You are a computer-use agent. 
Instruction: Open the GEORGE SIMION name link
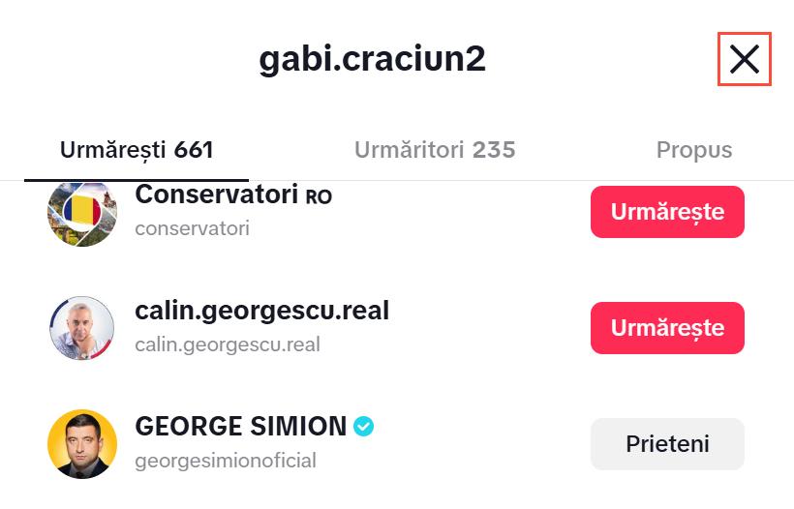240,426
